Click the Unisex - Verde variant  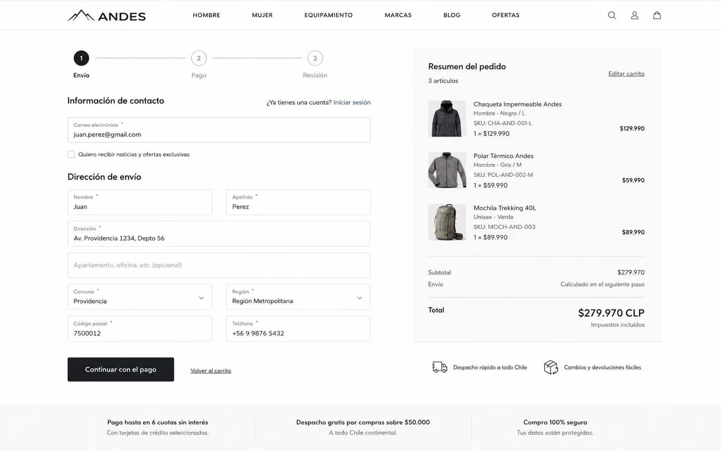pyautogui.click(x=493, y=217)
